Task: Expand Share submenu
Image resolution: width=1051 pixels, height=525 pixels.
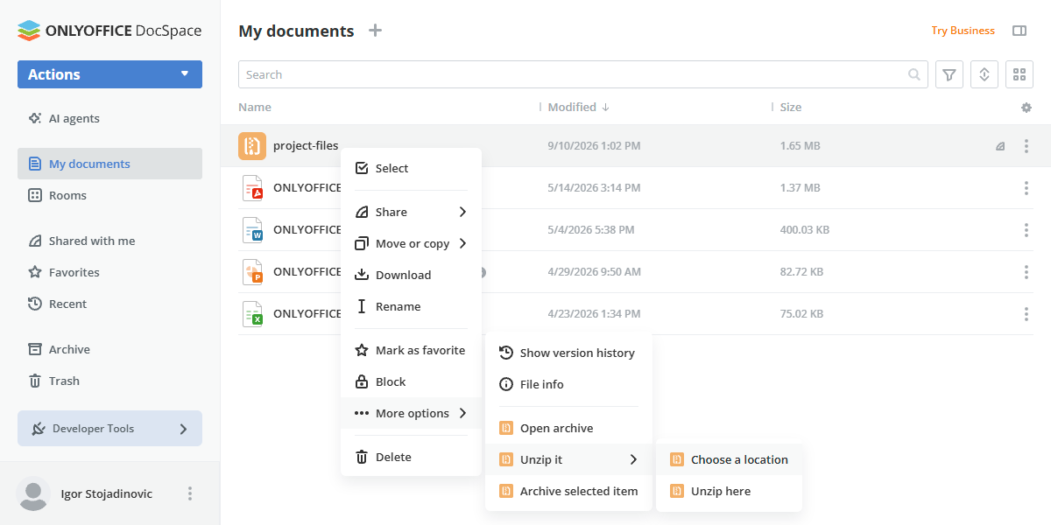Action: click(x=411, y=212)
